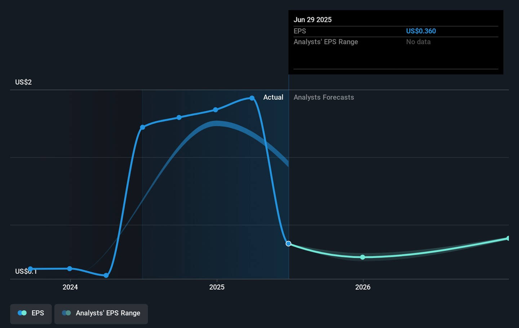The height and width of the screenshot is (328, 519).
Task: Click the Analysts' EPS Range legend dot icon
Action: 66,313
